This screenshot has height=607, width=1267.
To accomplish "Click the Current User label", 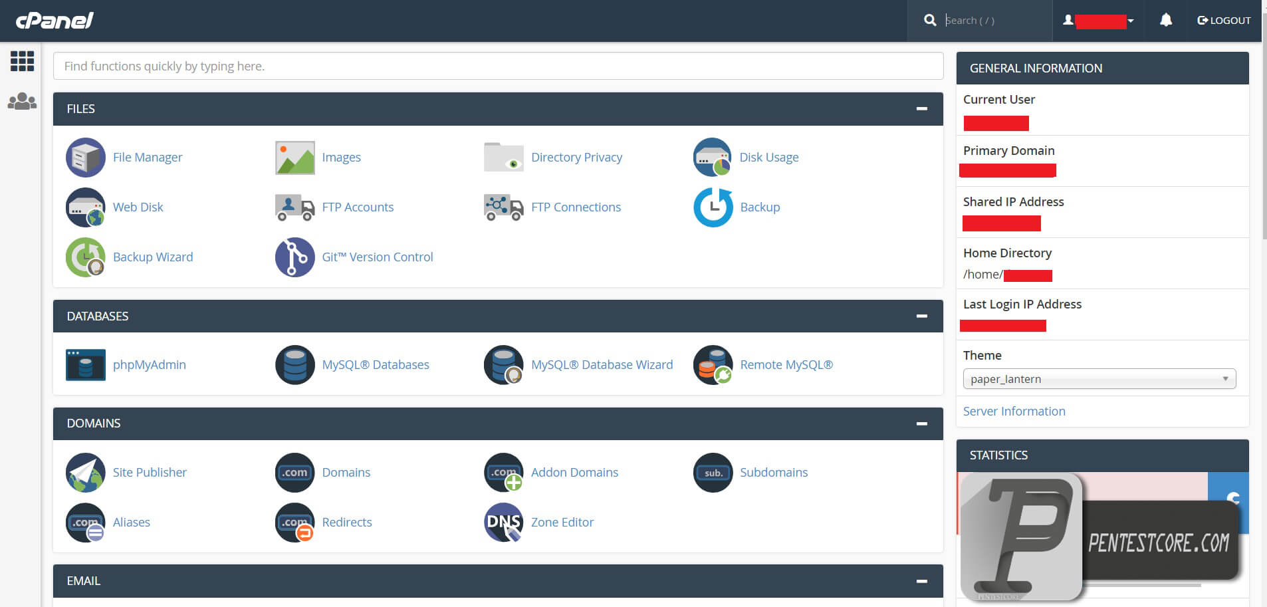I will [x=999, y=100].
